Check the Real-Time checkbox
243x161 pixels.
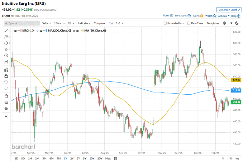pyautogui.click(x=189, y=23)
